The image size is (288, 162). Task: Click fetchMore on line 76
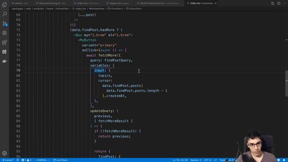(x=108, y=55)
